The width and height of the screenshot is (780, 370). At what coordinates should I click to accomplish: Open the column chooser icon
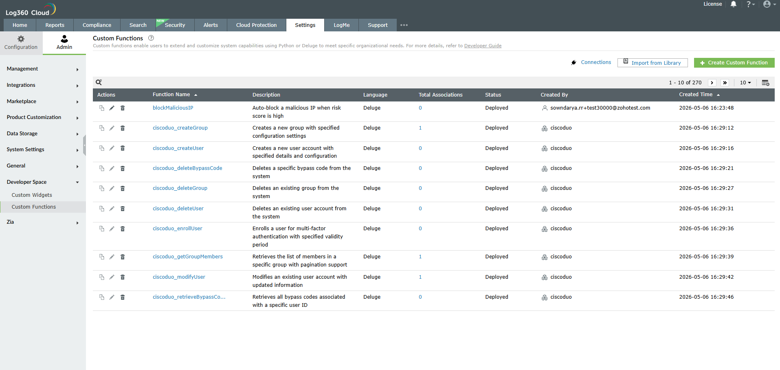click(765, 83)
